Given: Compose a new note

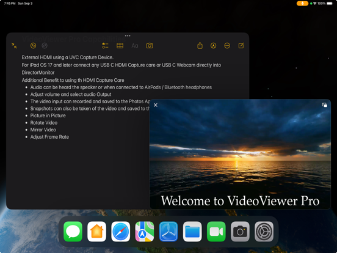Looking at the screenshot, I should (241, 45).
